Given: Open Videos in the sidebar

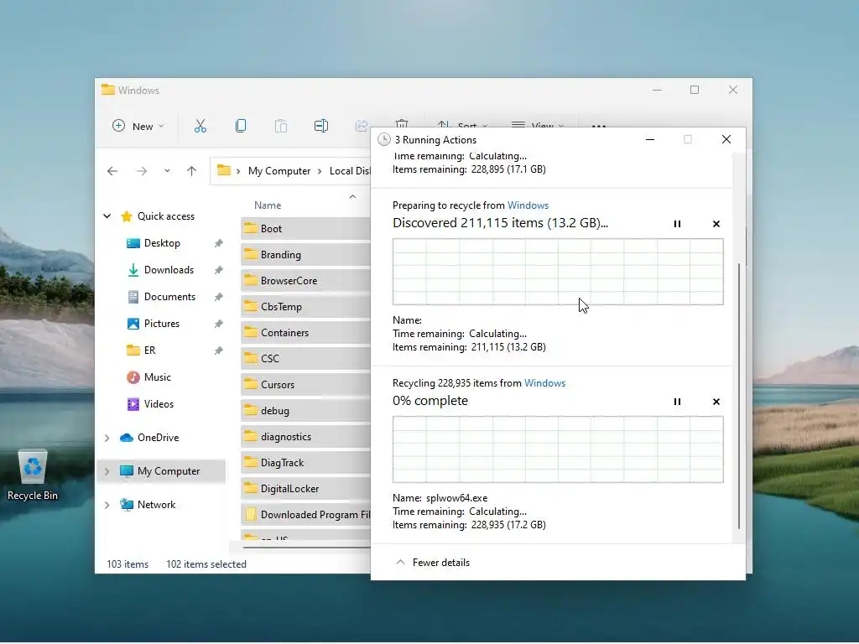Looking at the screenshot, I should (x=159, y=404).
